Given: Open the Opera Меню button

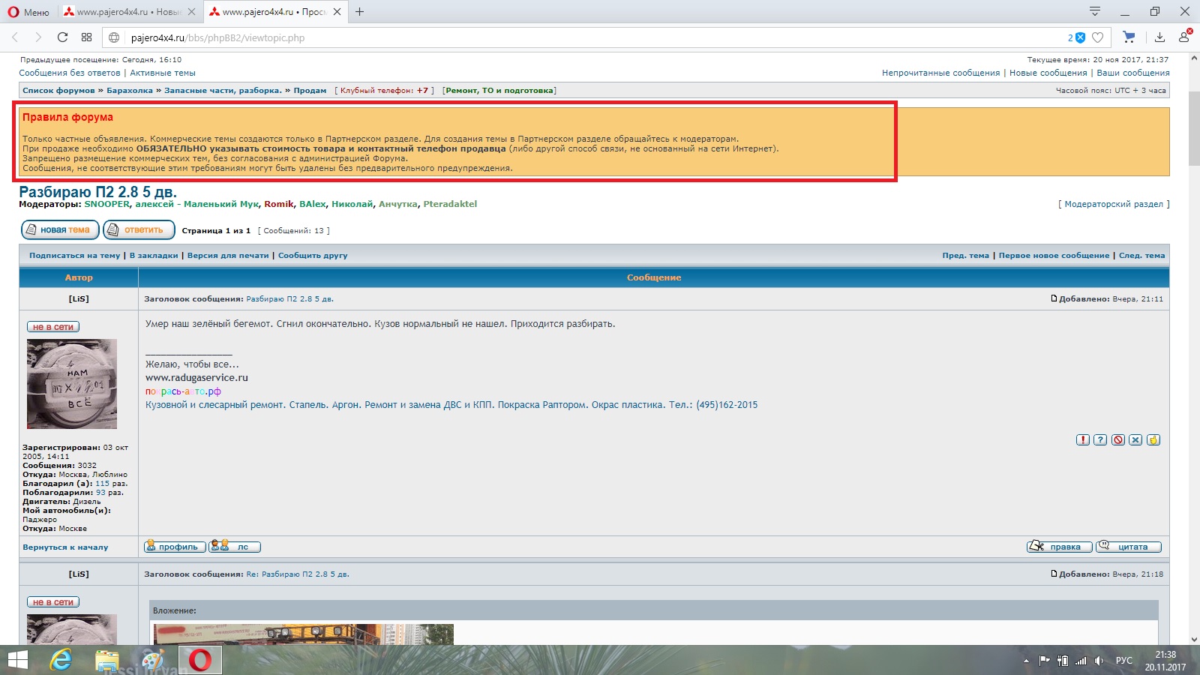Looking at the screenshot, I should tap(28, 12).
